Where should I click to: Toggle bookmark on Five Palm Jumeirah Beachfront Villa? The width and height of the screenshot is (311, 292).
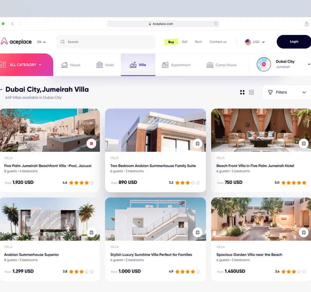[x=91, y=144]
